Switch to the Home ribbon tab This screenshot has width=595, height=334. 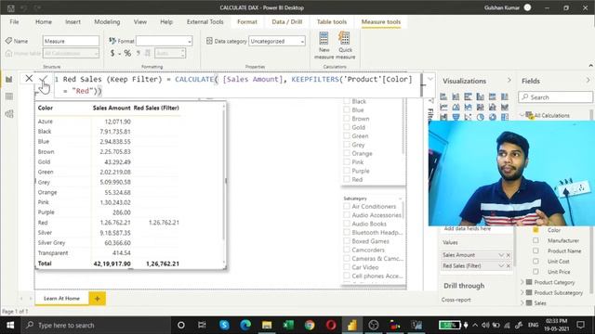coord(44,22)
